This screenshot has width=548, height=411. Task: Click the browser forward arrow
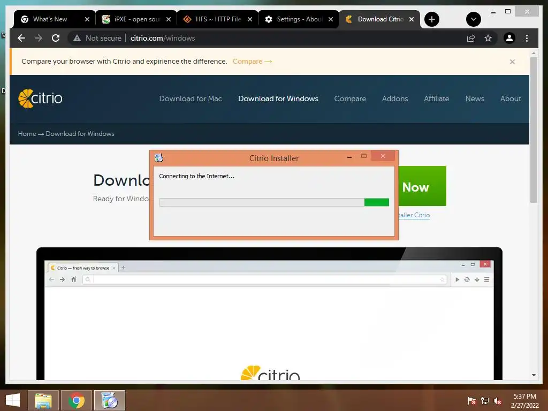(x=39, y=38)
